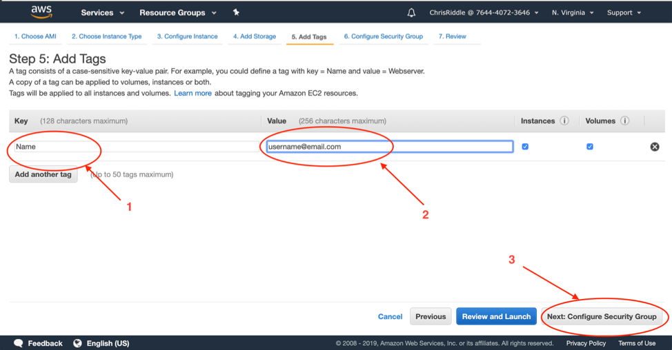Click the Value field containing username@email.com
Image resolution: width=672 pixels, height=350 pixels.
click(389, 147)
